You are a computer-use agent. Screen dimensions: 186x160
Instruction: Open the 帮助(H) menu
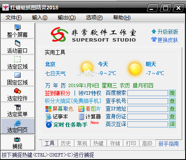pos(122,18)
